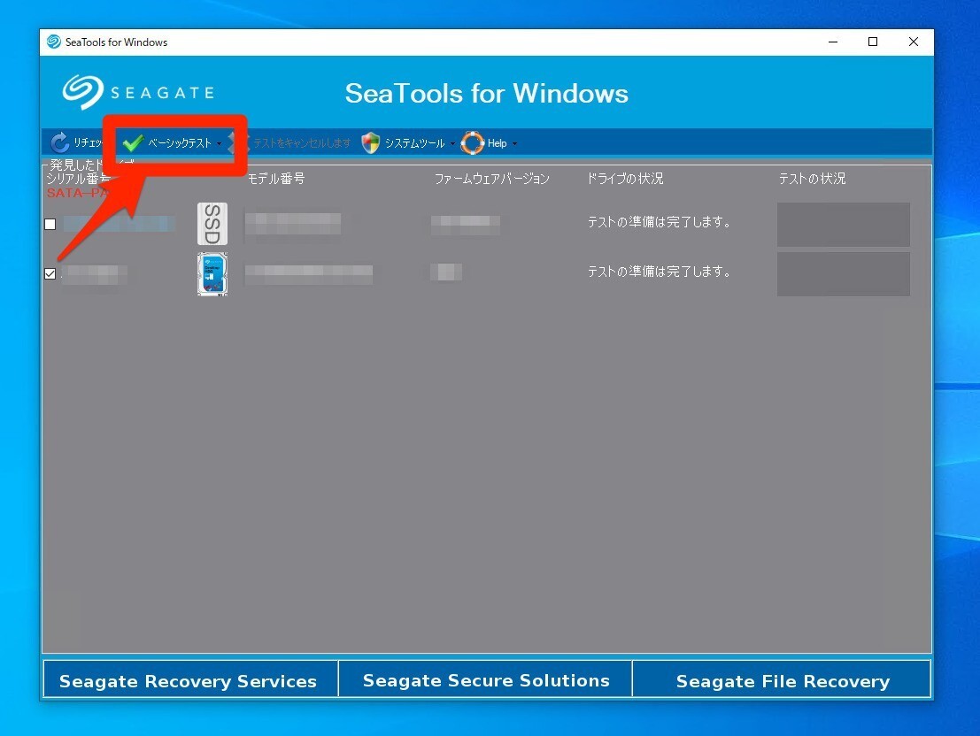Click the green checkmark Basic Test icon
This screenshot has height=736, width=980.
[x=133, y=143]
